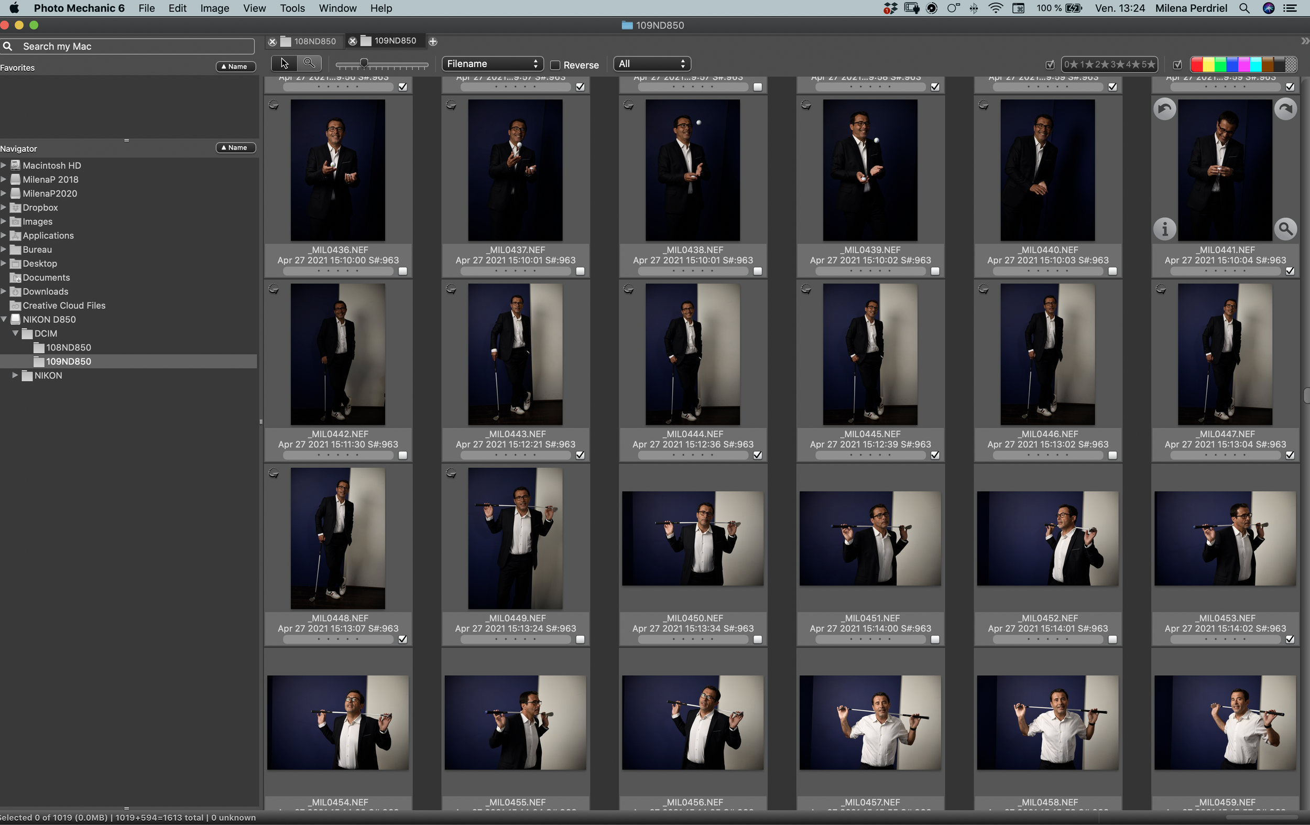
Task: Expand the NIKON folder in Navigator
Action: (x=15, y=375)
